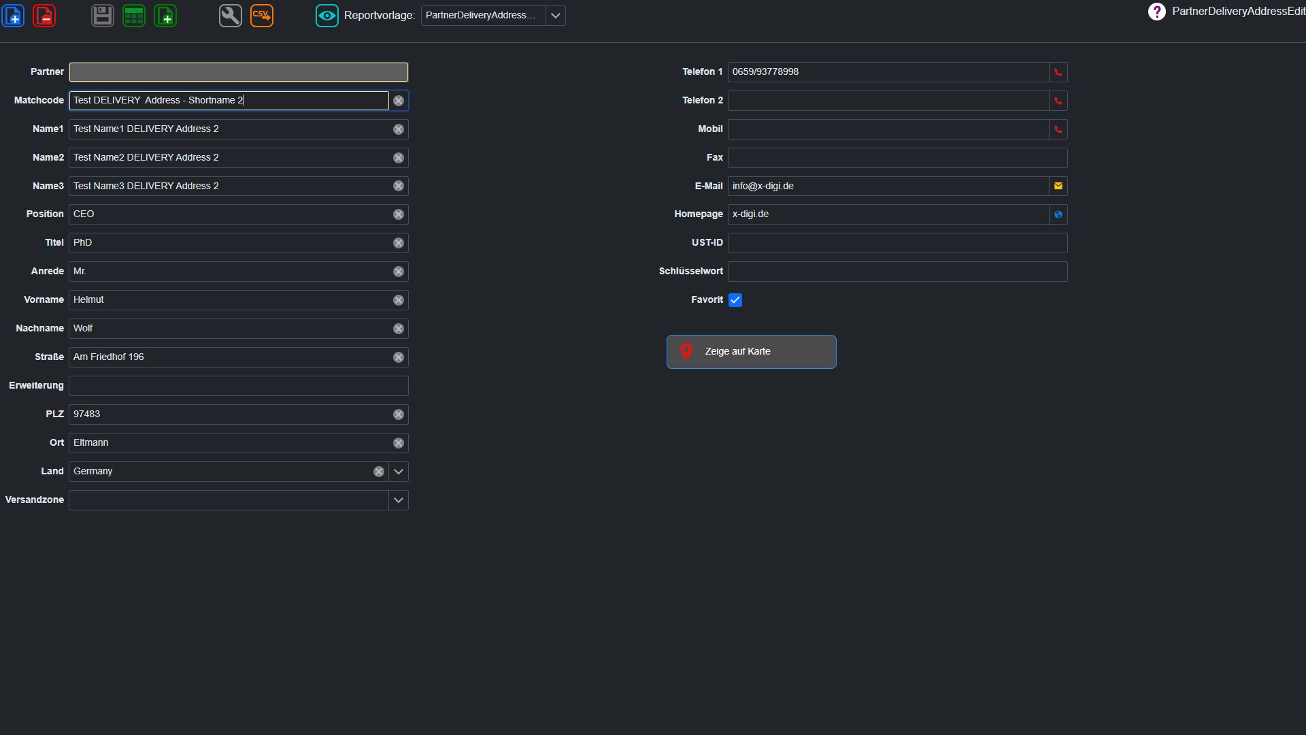Click the grey floppy disk save icon
1306x735 pixels.
103,15
